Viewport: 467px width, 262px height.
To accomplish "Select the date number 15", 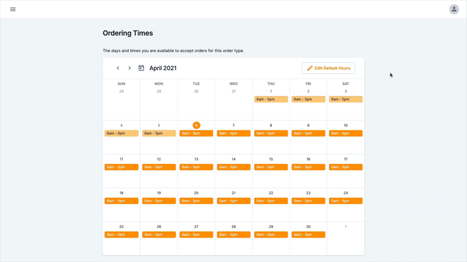I will coord(271,160).
